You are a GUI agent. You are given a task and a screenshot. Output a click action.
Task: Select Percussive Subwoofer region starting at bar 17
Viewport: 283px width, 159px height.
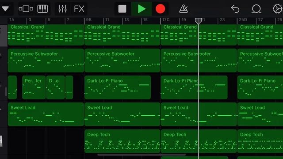pos(199,61)
